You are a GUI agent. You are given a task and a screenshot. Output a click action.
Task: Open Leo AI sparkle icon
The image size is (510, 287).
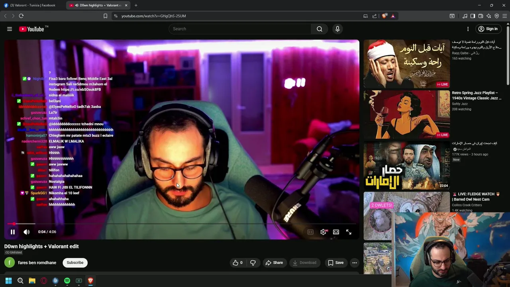tap(488, 16)
